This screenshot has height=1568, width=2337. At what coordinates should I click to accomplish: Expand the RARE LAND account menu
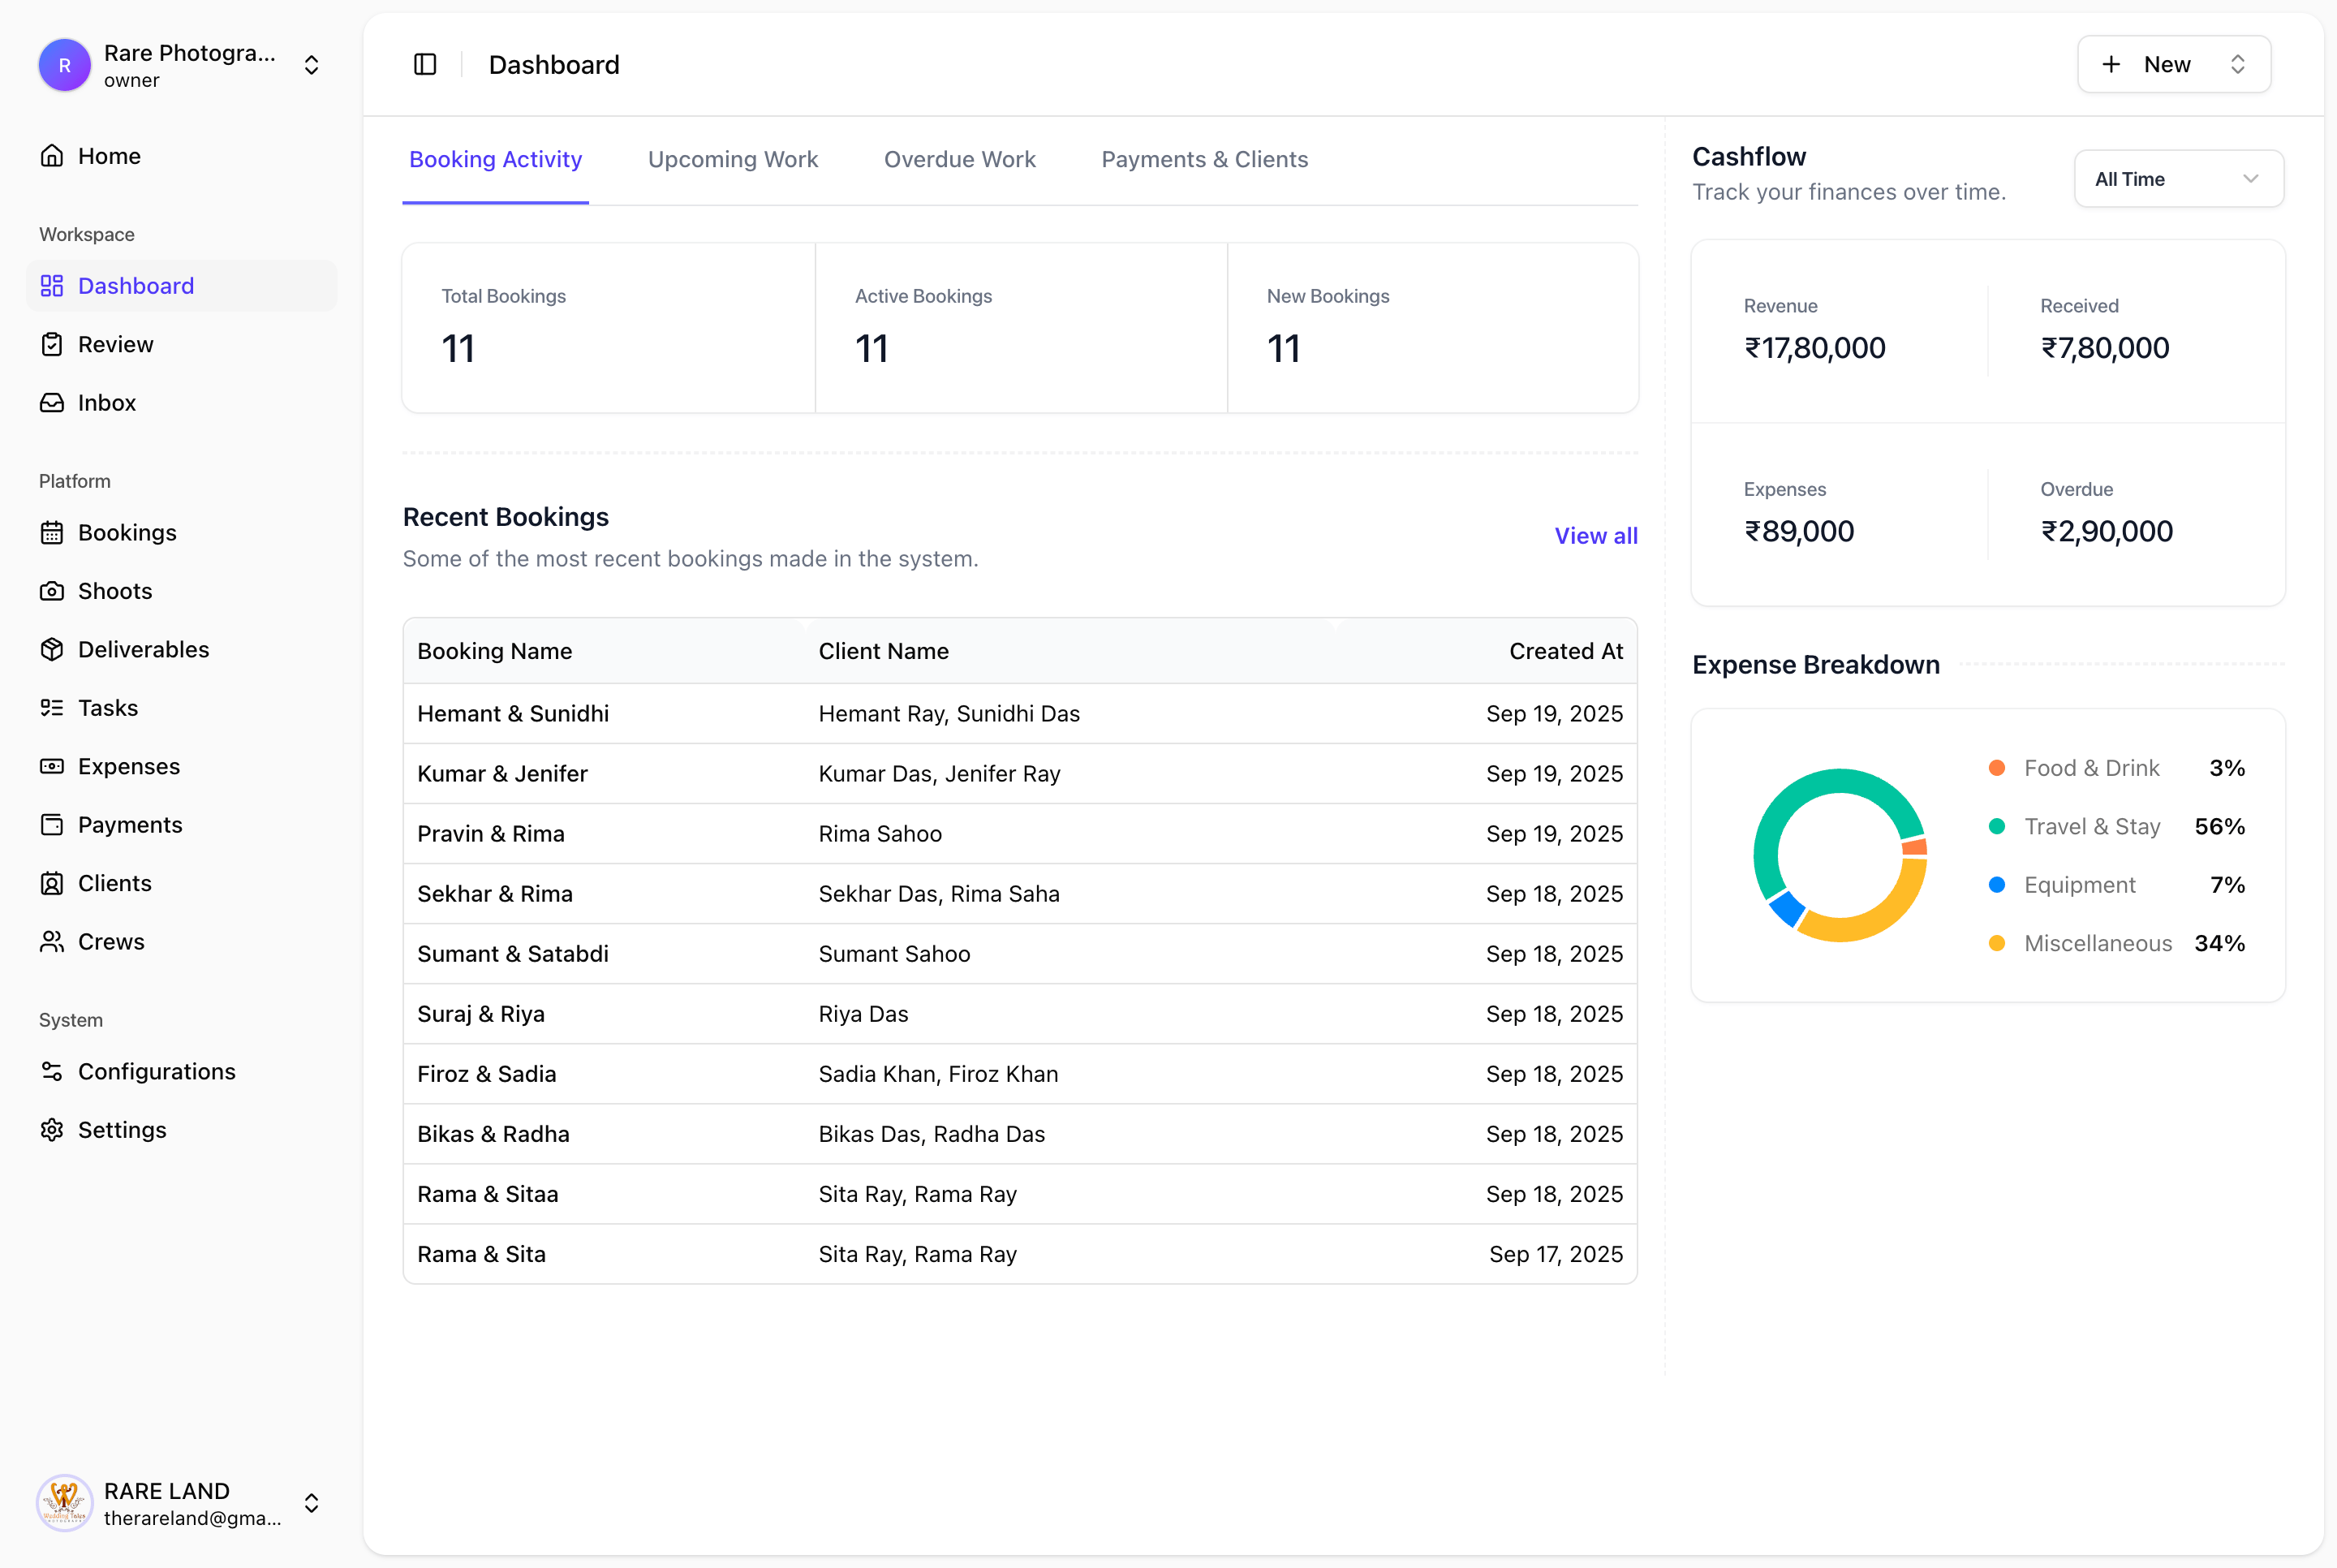pyautogui.click(x=311, y=1503)
